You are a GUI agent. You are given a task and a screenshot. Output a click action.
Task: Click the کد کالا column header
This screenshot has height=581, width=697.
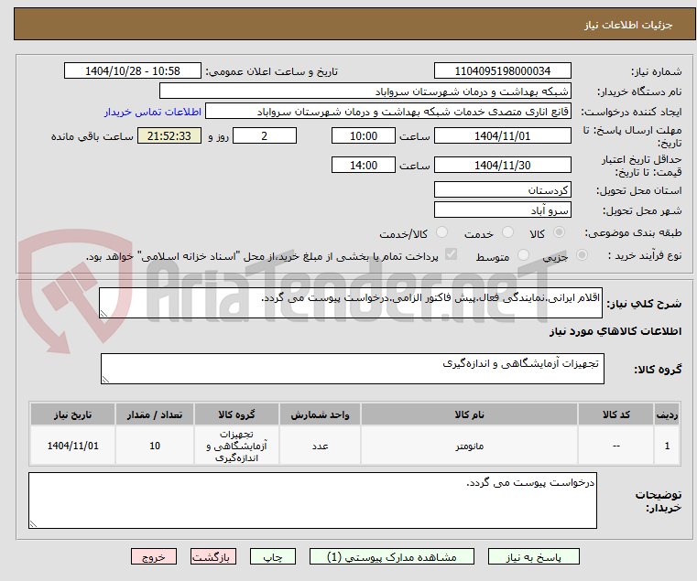615,414
